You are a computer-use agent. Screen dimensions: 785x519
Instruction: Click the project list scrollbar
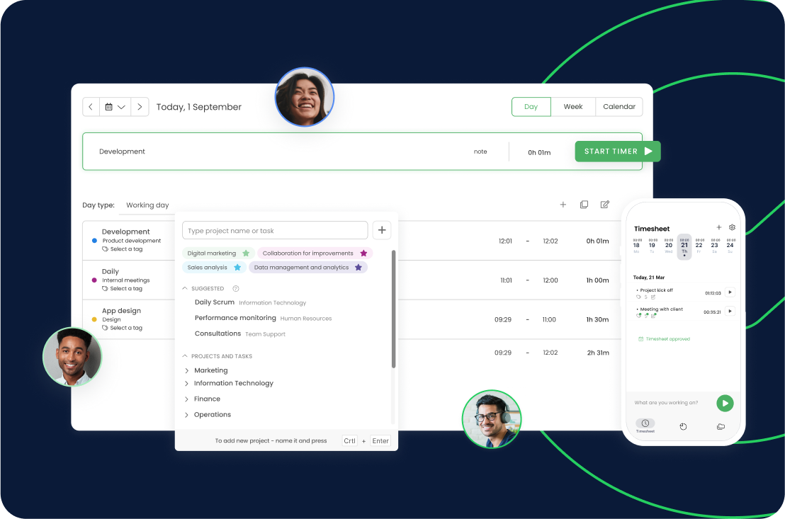(393, 309)
